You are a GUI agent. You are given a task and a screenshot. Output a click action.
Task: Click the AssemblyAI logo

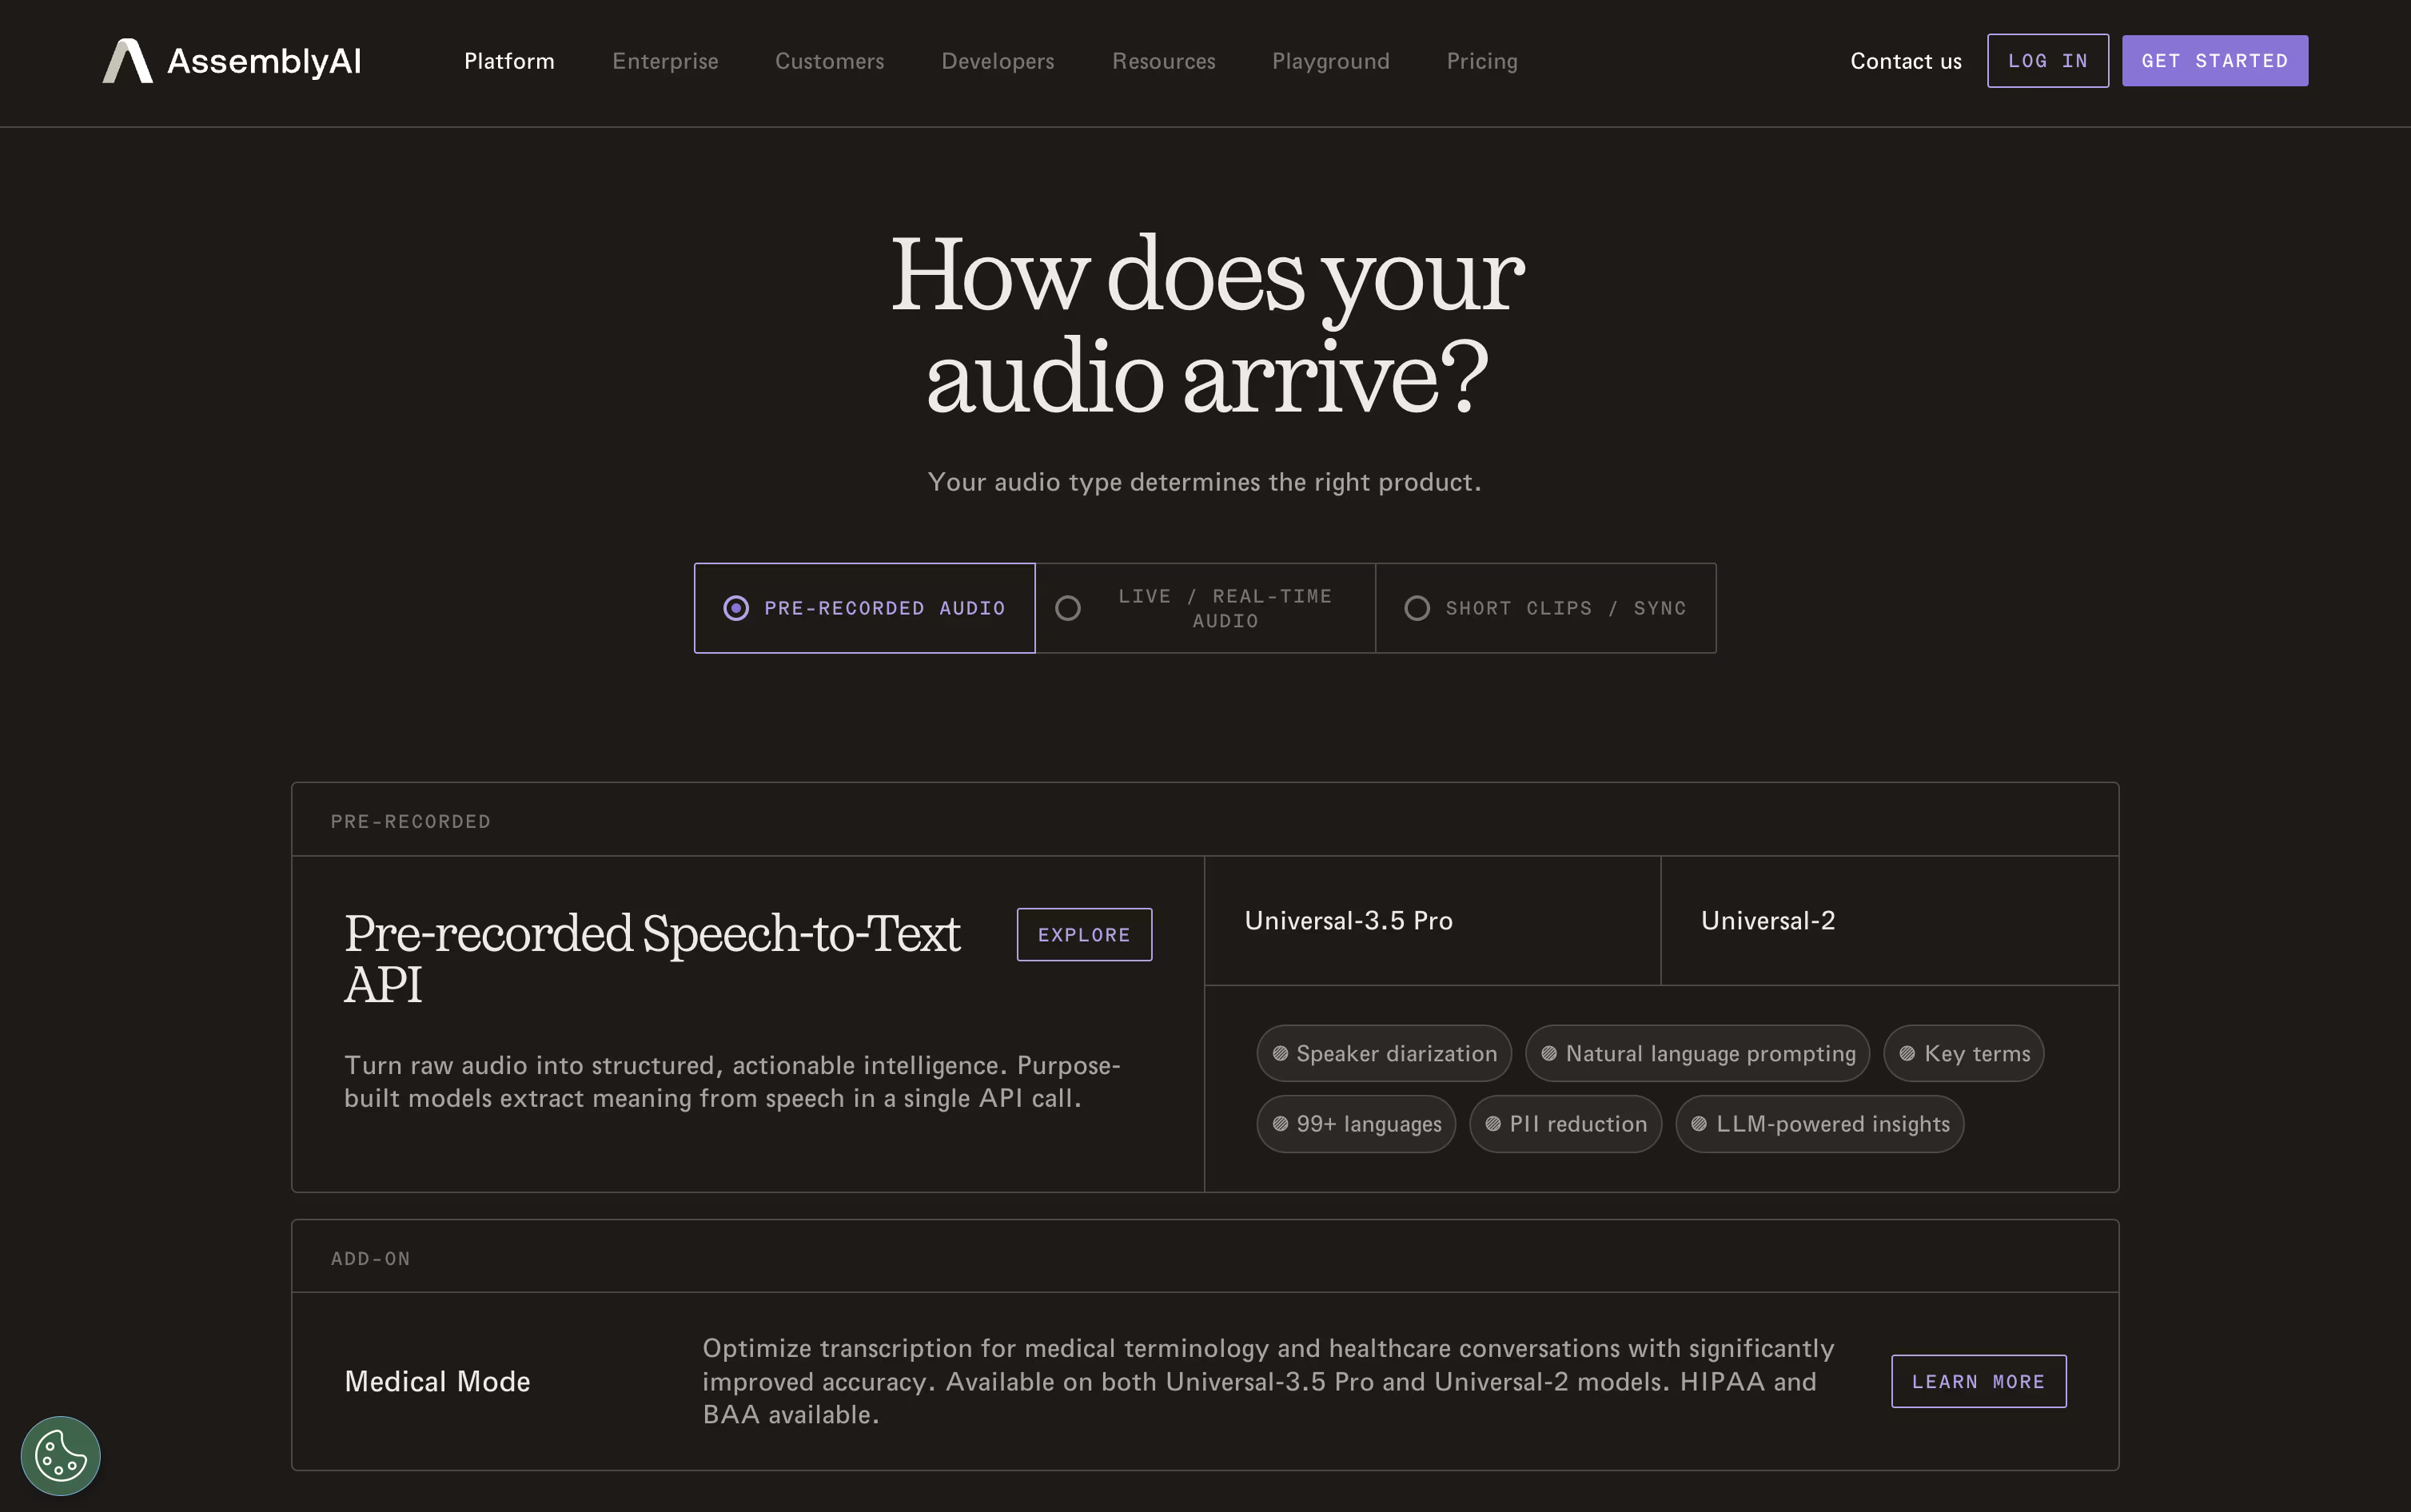coord(232,61)
